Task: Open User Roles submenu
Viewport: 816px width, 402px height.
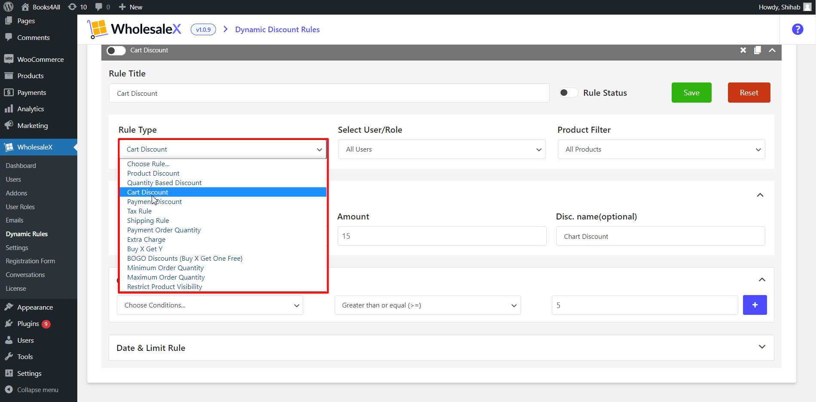Action: pos(20,207)
